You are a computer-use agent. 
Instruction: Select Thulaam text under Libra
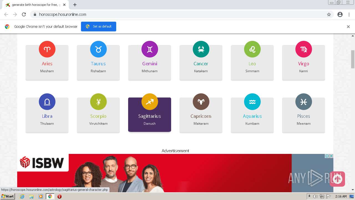pos(47,124)
